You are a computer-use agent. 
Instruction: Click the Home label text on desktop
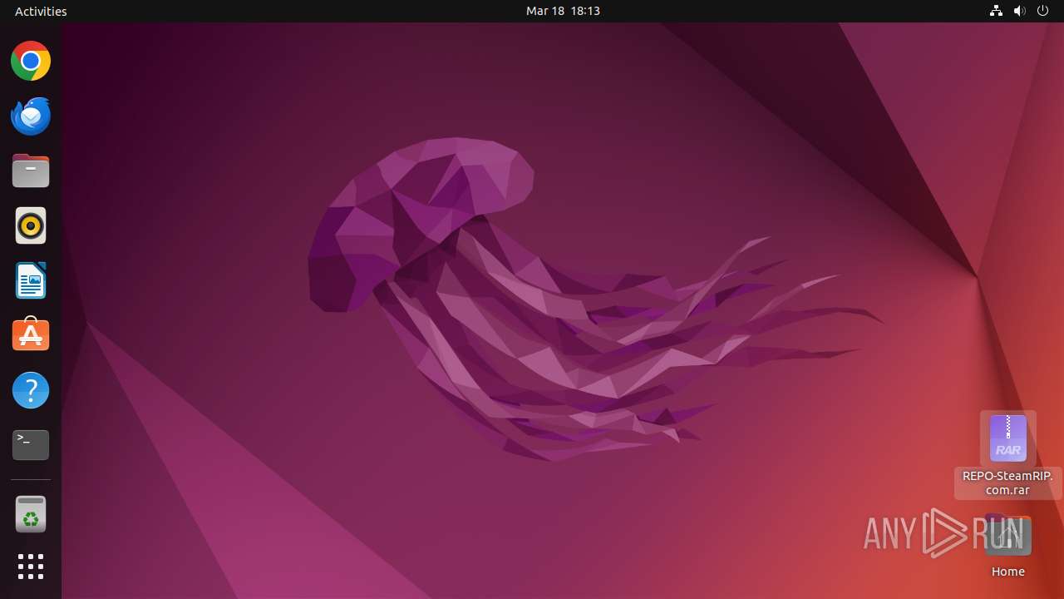pos(1007,572)
